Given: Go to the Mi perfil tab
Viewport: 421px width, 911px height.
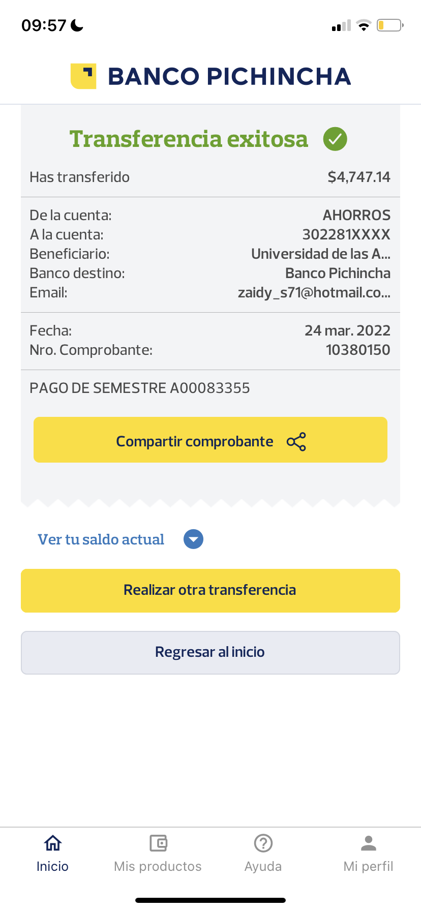Looking at the screenshot, I should 369,866.
